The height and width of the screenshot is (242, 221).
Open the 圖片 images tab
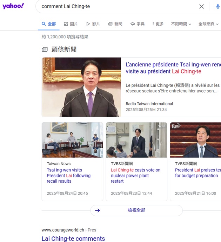[x=71, y=24]
